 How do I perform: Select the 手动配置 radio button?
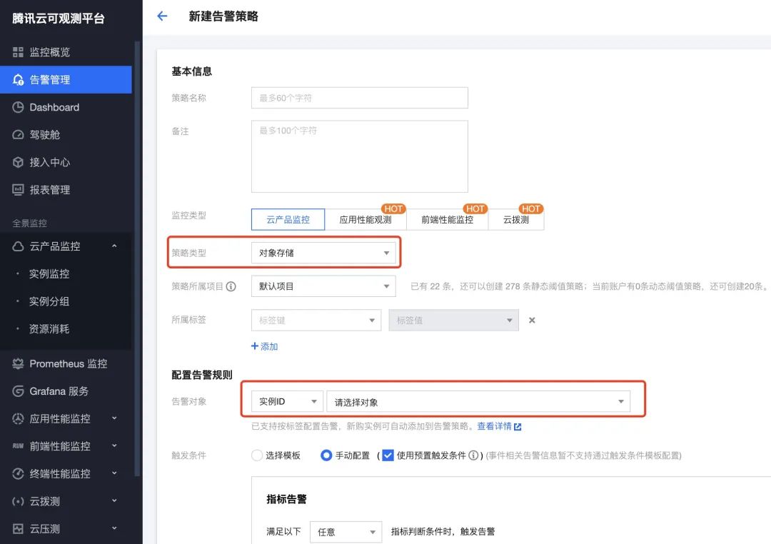tap(326, 455)
